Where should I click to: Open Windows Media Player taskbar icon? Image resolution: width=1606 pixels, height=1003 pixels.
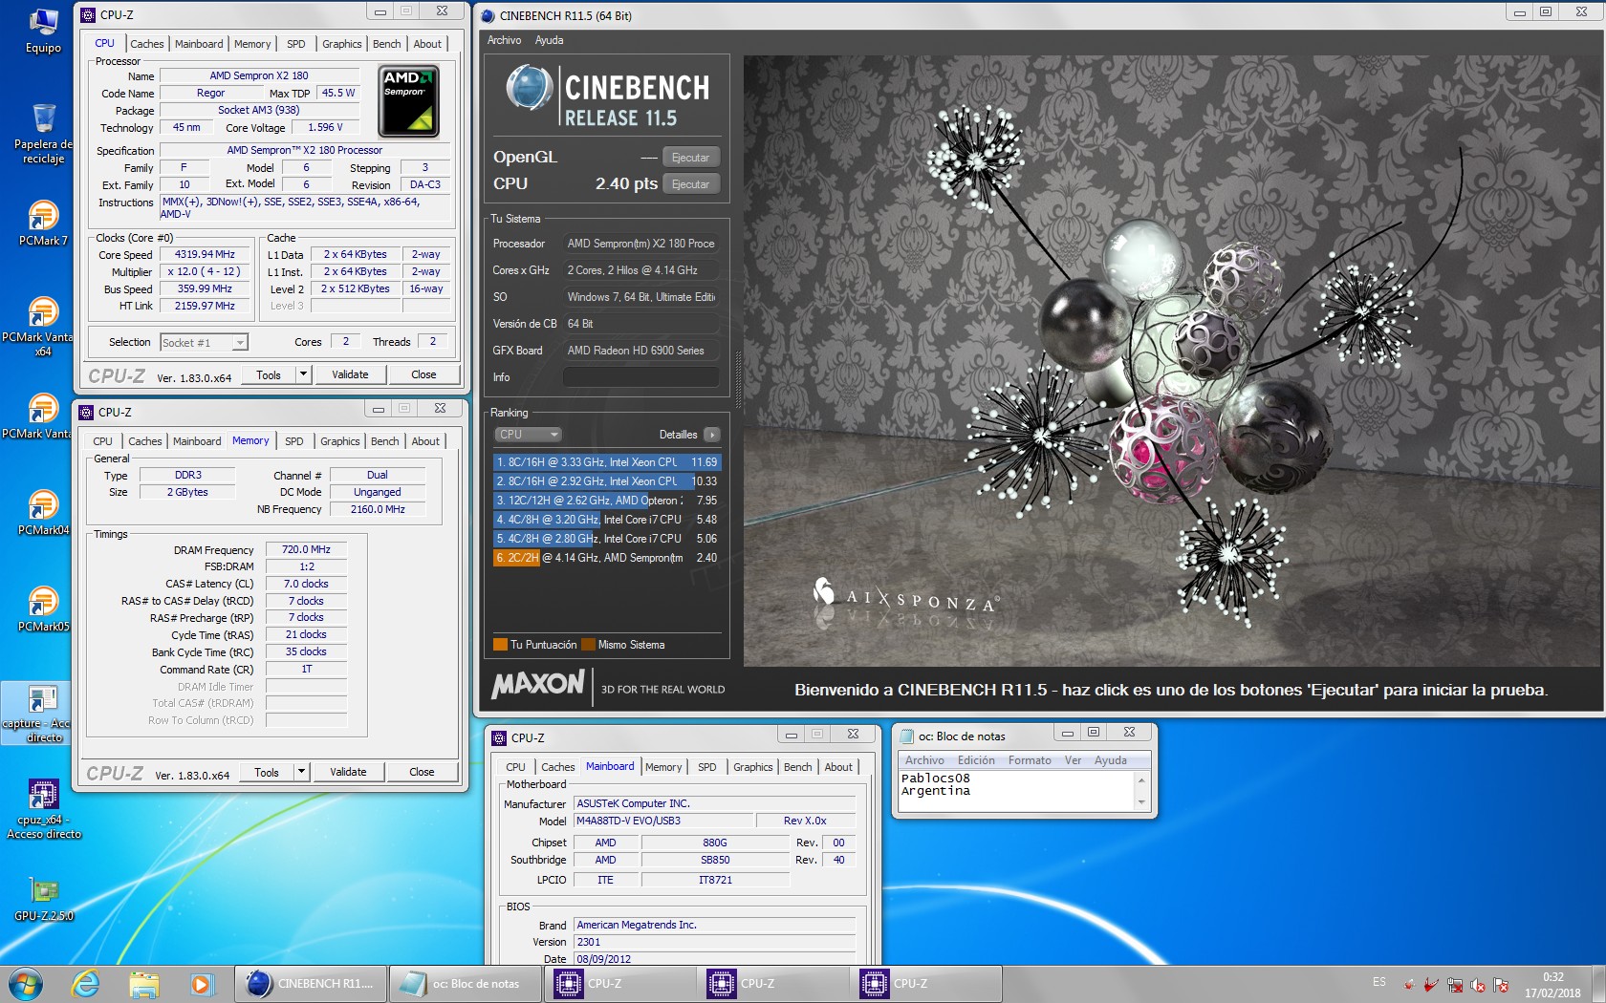coord(201,983)
